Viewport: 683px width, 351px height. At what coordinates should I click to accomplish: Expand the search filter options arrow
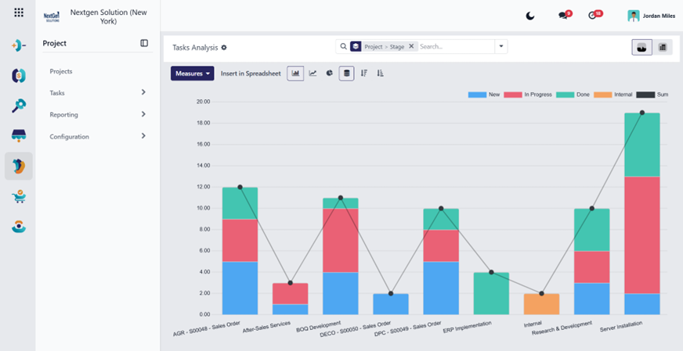click(x=501, y=47)
